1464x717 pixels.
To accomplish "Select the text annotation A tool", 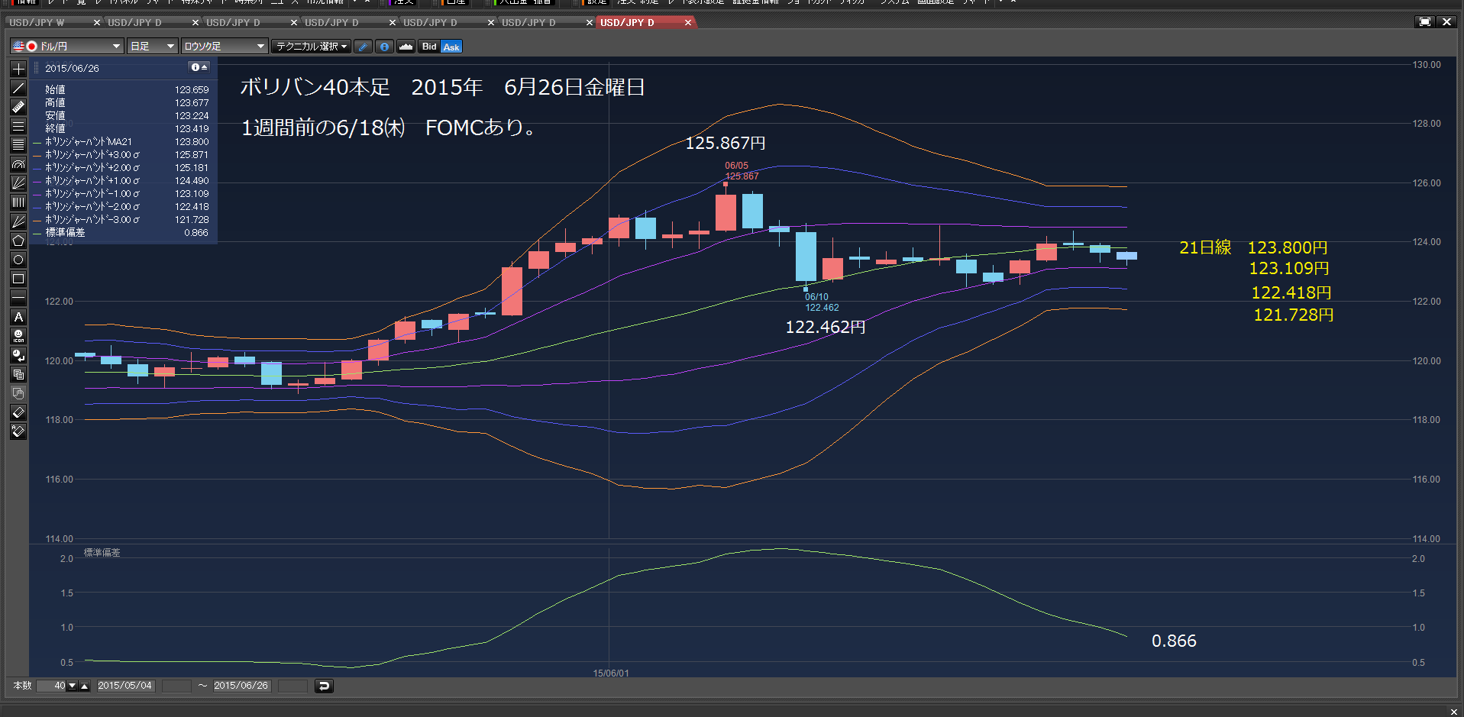I will click(x=18, y=317).
